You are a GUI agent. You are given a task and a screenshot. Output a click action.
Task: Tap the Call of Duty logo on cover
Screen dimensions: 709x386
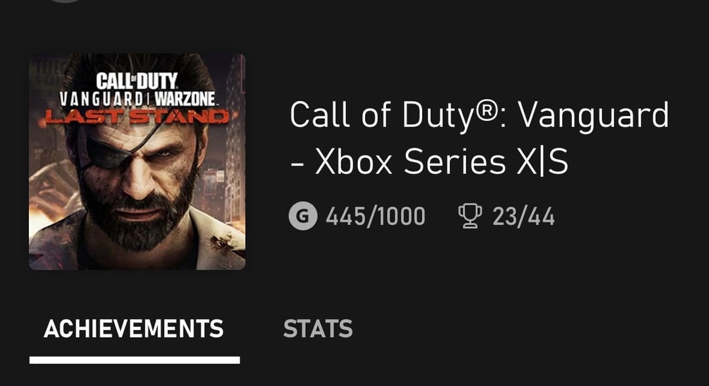(137, 81)
